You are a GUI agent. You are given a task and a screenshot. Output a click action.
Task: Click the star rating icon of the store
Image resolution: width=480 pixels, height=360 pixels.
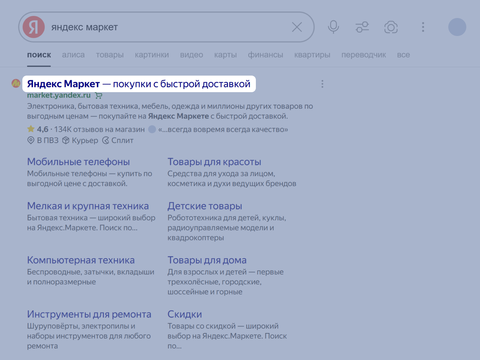(30, 129)
